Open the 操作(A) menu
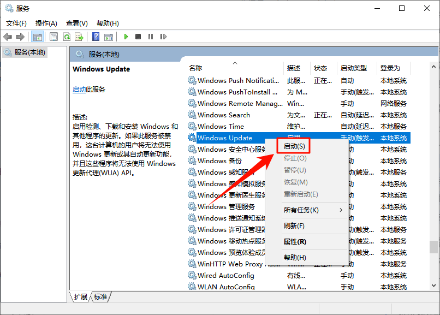440x315 pixels. tap(46, 23)
